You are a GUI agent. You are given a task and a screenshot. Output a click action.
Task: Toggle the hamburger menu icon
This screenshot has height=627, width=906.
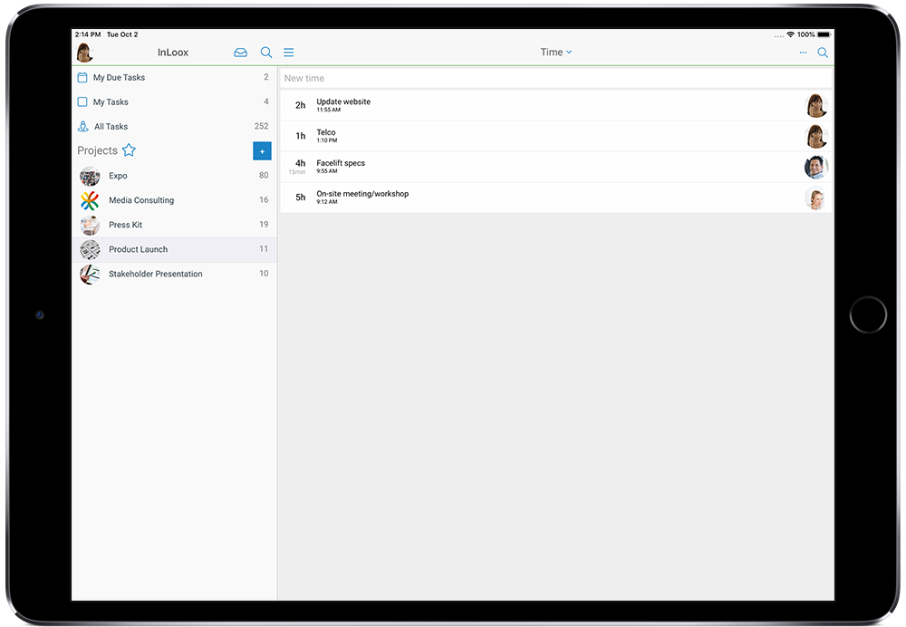(289, 53)
